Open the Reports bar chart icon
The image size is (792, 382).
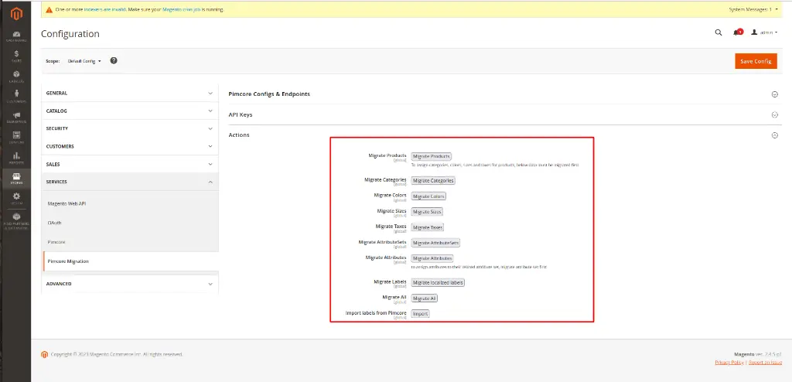(15, 157)
